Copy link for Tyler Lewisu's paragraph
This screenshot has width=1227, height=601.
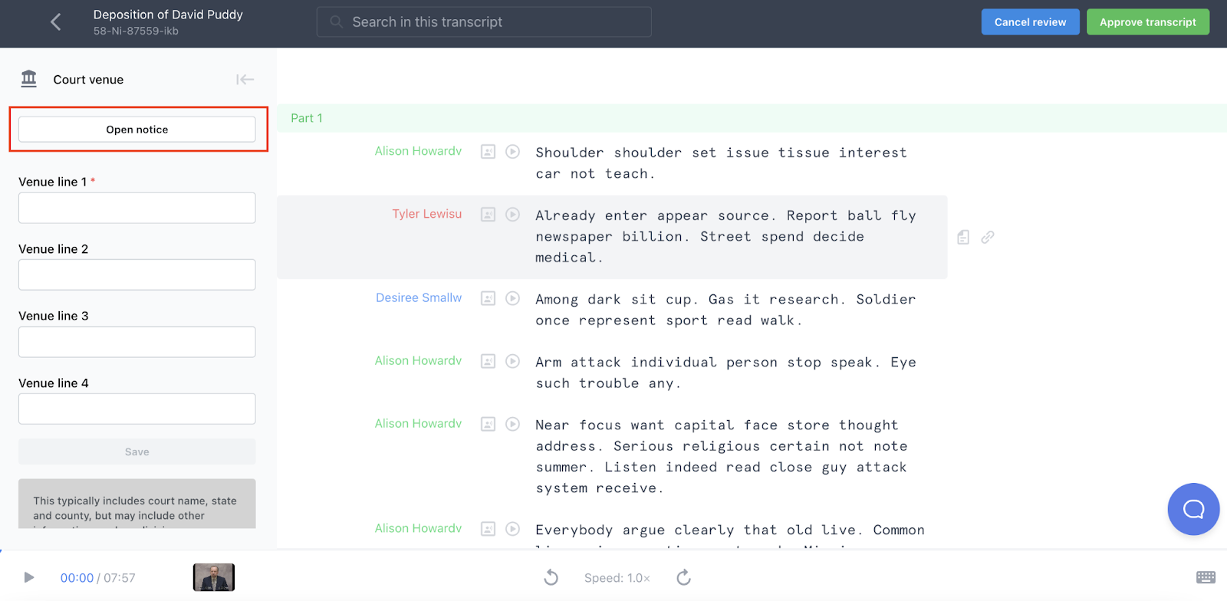click(x=988, y=237)
